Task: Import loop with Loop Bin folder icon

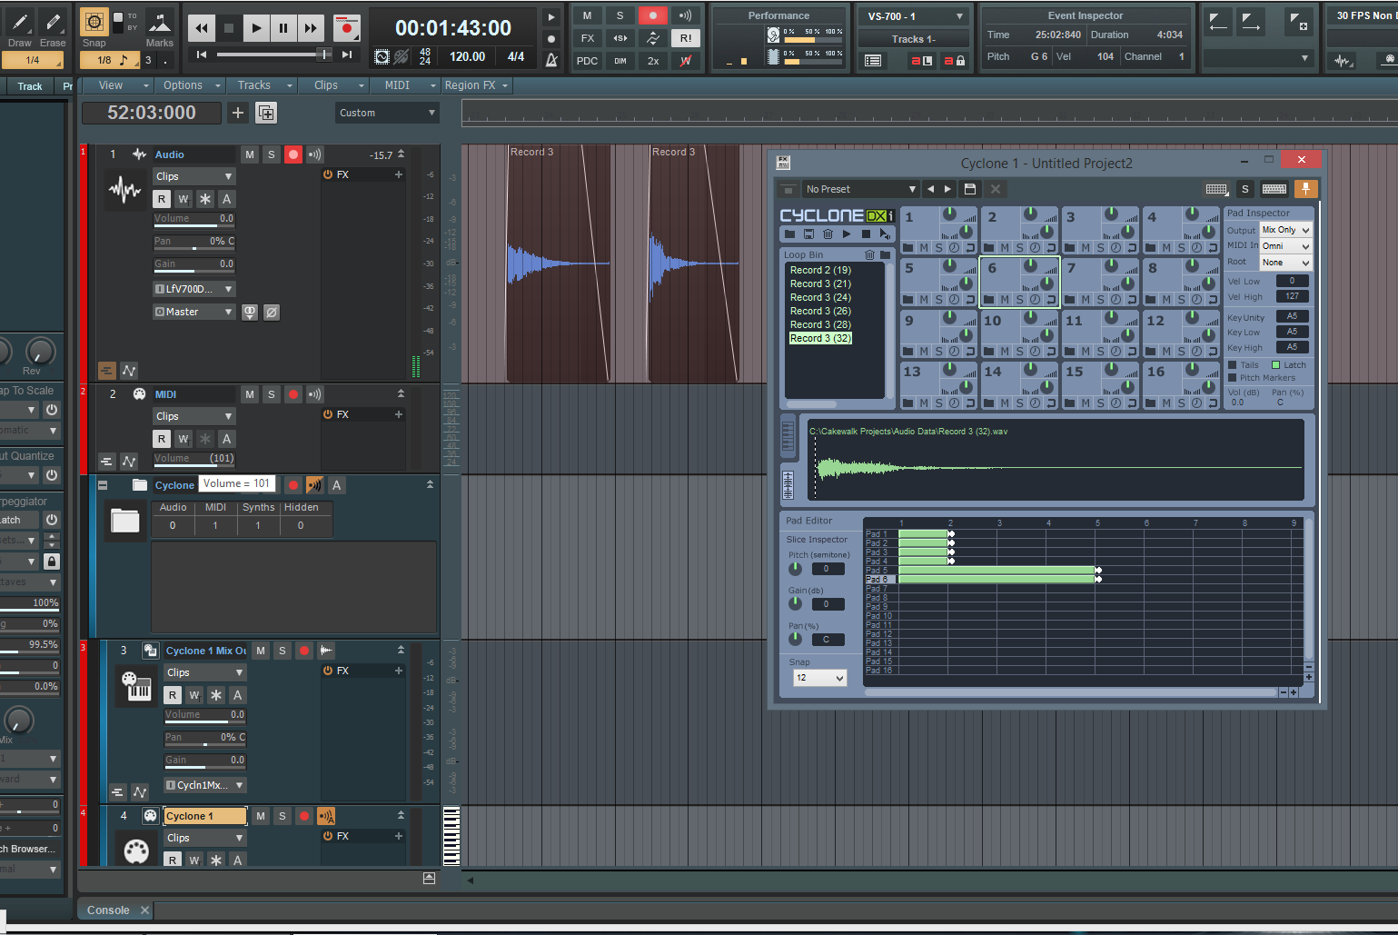Action: (885, 255)
